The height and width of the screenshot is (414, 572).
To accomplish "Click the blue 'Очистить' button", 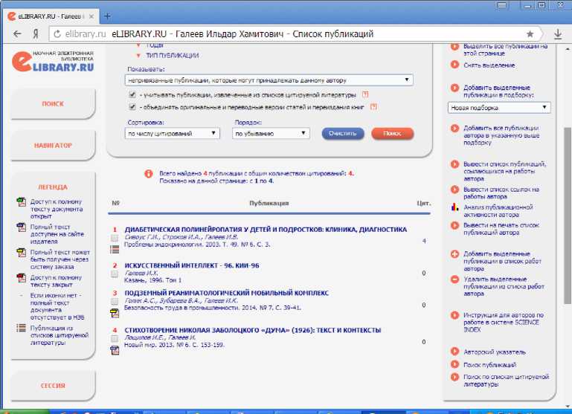I will coord(343,133).
